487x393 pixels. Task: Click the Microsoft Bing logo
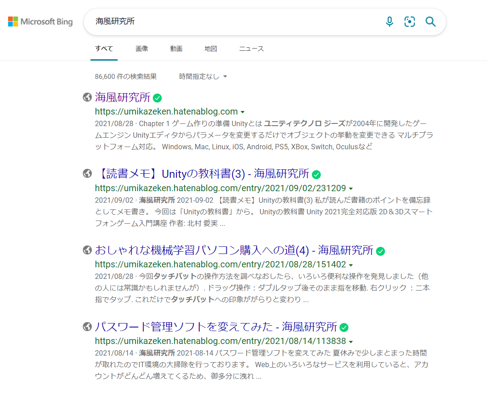(x=41, y=22)
